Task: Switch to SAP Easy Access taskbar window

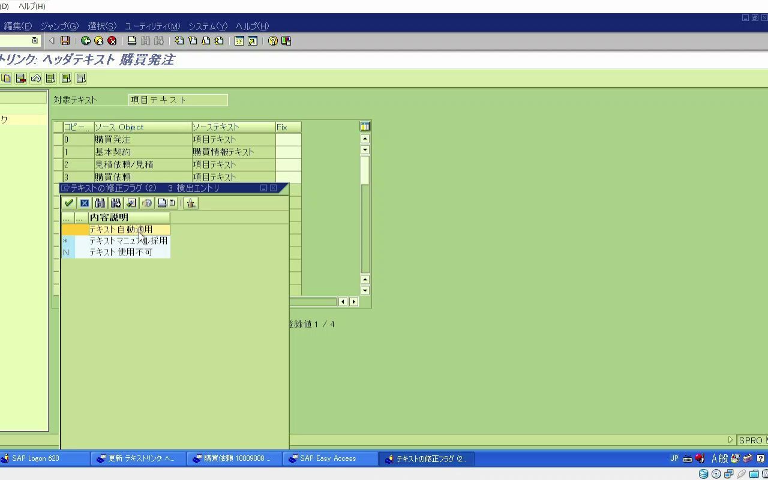Action: (x=330, y=458)
